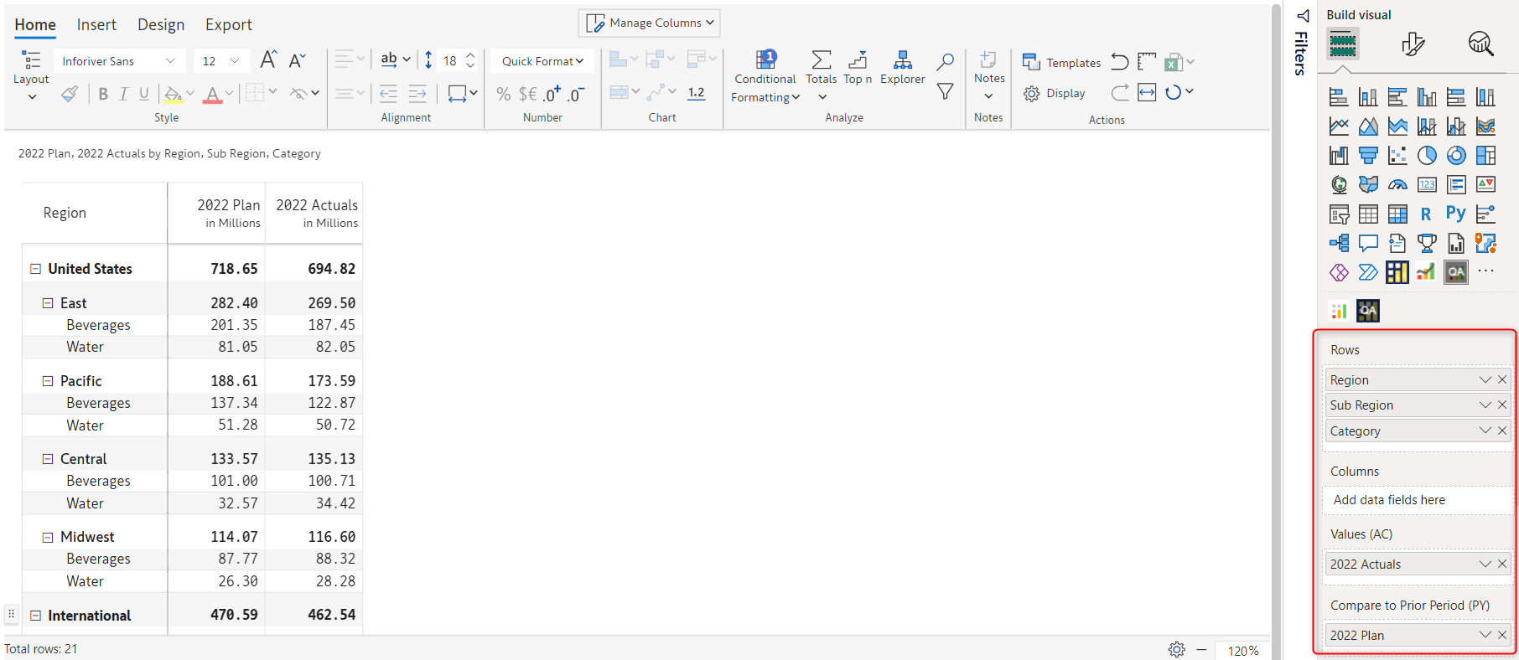Click the Templates button
Image resolution: width=1519 pixels, height=660 pixels.
[1061, 63]
